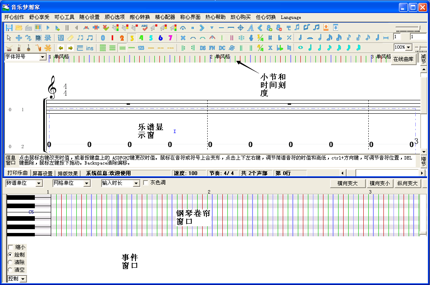
Task: Open the 字体符号 dropdown
Action: coord(42,57)
